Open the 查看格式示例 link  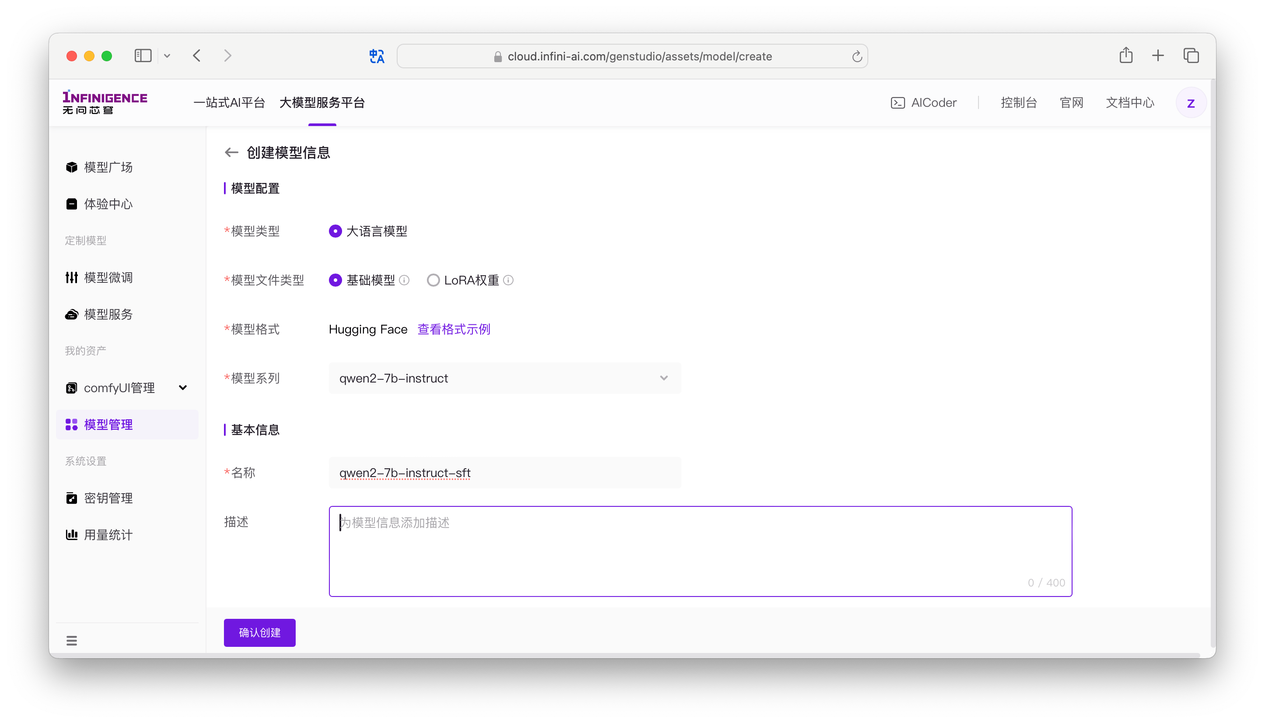[454, 329]
